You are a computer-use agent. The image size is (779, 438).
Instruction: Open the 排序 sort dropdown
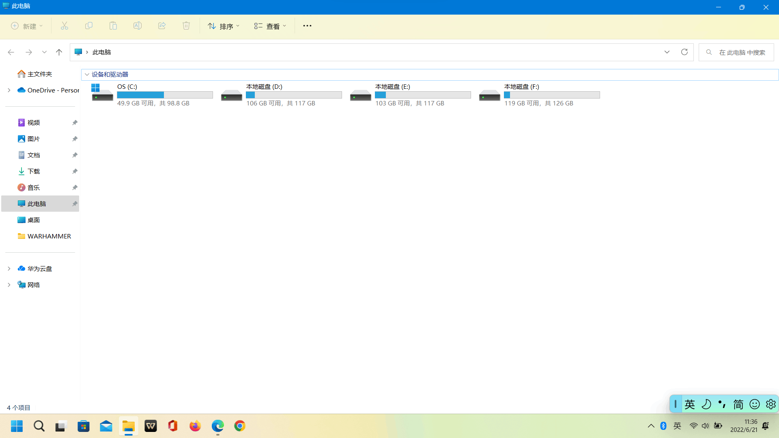pyautogui.click(x=224, y=26)
